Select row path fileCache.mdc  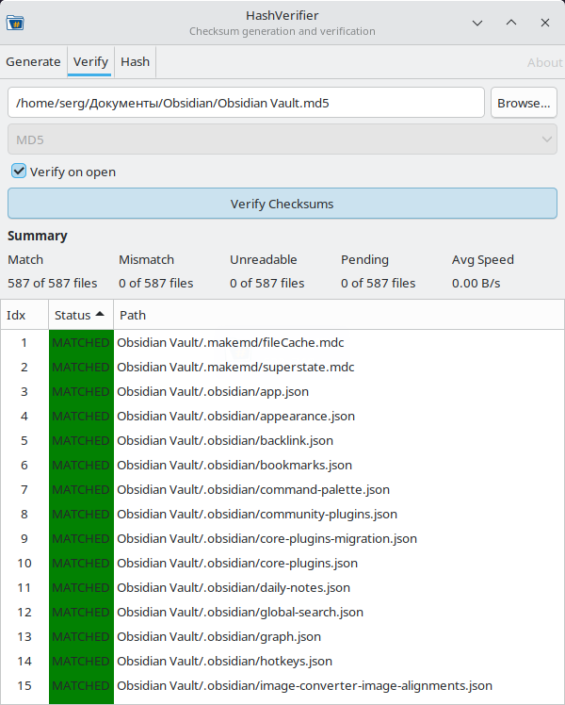pos(231,343)
